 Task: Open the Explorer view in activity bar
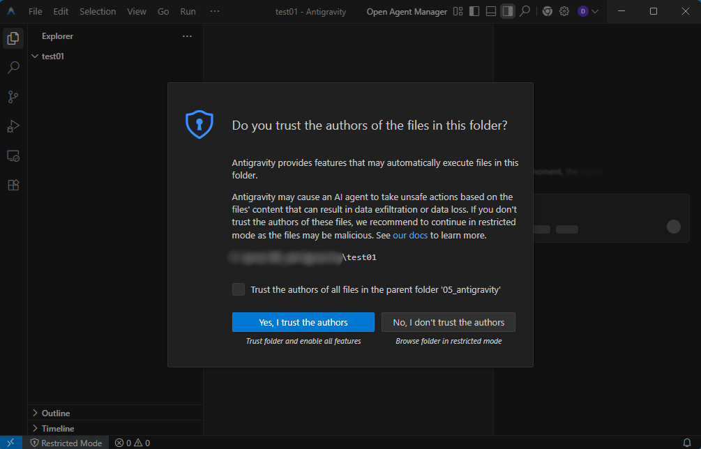(x=13, y=38)
